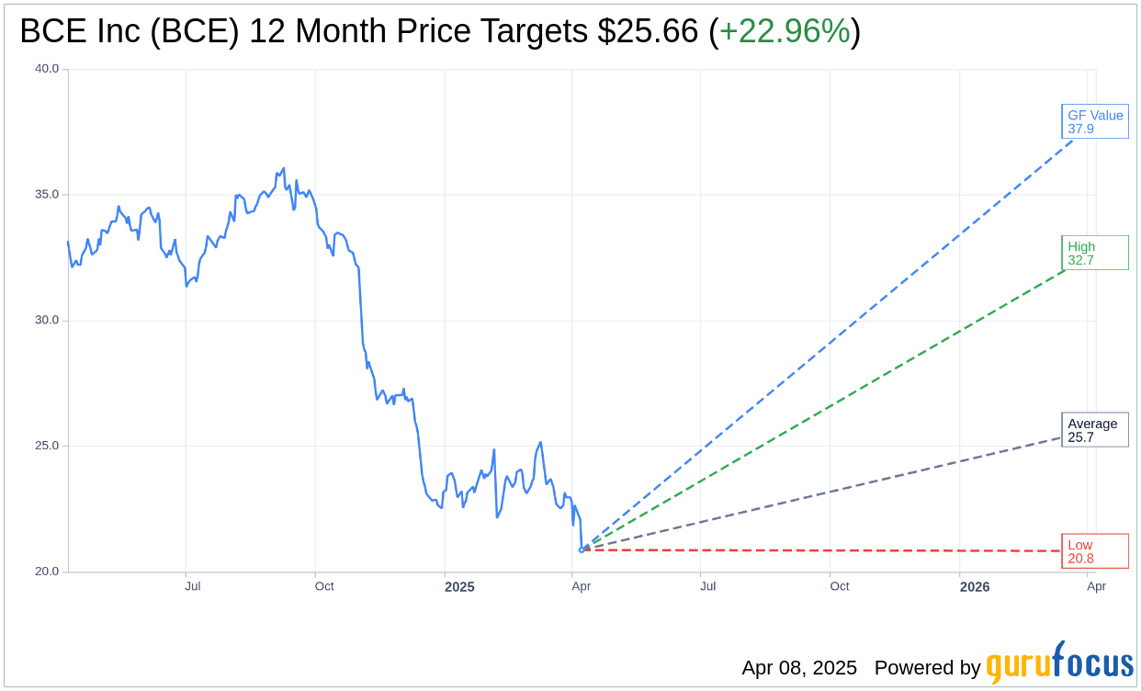Click the 35.0 y-axis label
Image resolution: width=1141 pixels, height=691 pixels.
click(x=47, y=195)
